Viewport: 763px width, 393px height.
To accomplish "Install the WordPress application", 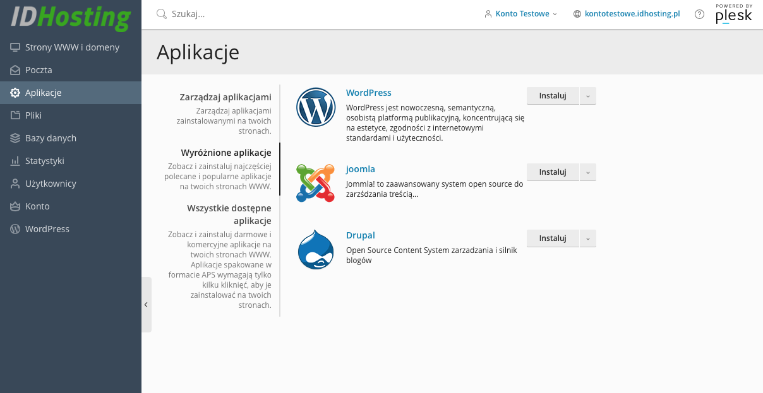I will [x=553, y=96].
